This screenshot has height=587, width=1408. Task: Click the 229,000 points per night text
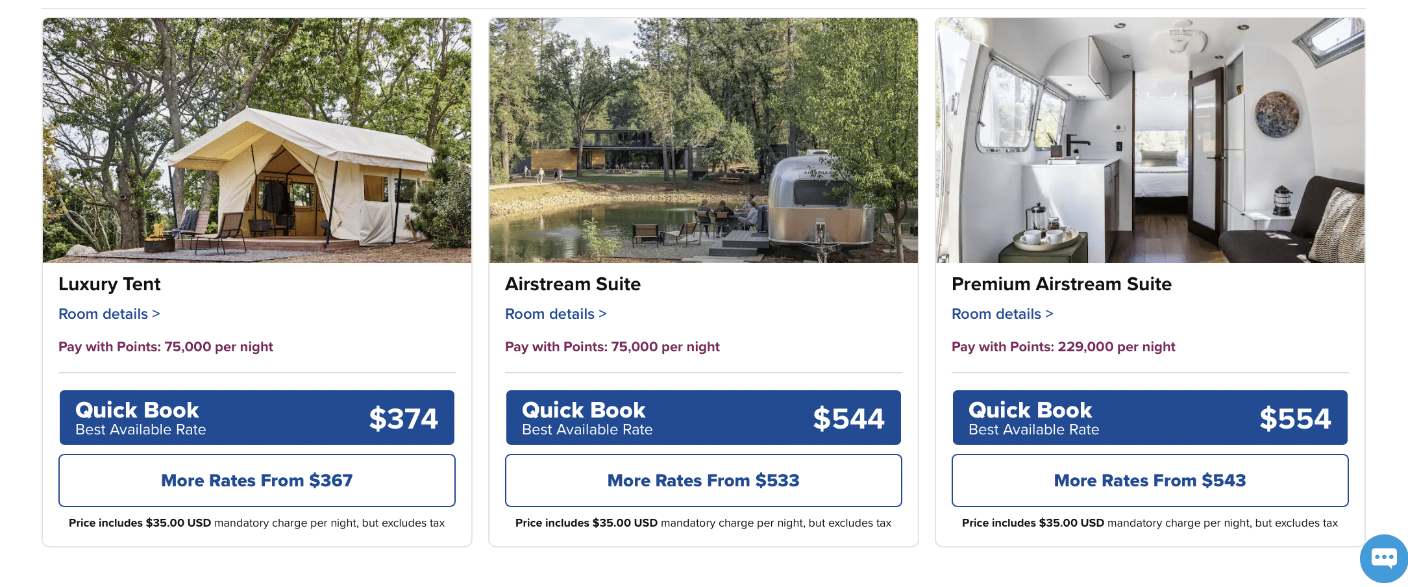1063,347
